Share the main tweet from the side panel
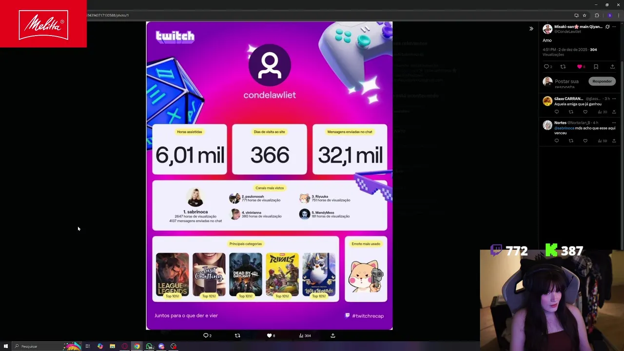The width and height of the screenshot is (624, 351). click(612, 67)
